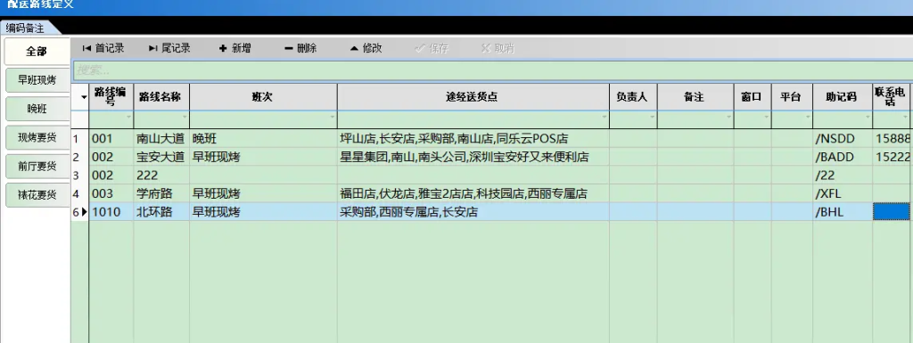Viewport: 913px width, 343px height.
Task: Sort by 联系电话 column header
Action: 891,97
